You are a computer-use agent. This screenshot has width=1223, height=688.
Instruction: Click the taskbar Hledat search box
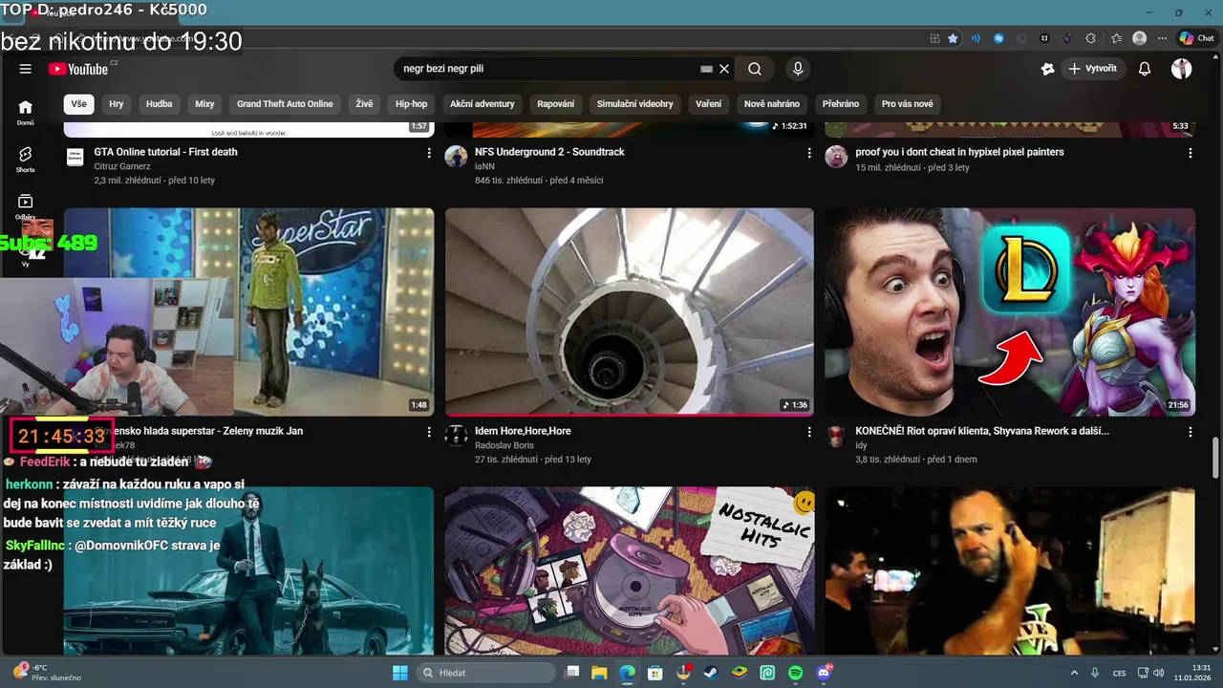pos(486,673)
